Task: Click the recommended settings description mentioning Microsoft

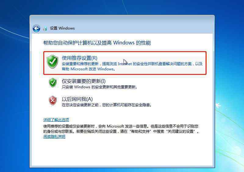Action: [132, 66]
